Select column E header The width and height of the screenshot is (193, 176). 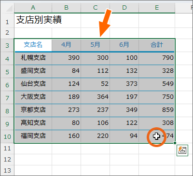pos(157,7)
